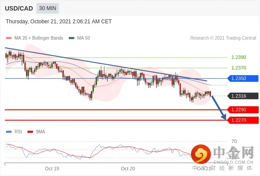Viewport: 260px width, 176px height.
Task: Click the RSI blue legend swatch
Action: [9, 132]
